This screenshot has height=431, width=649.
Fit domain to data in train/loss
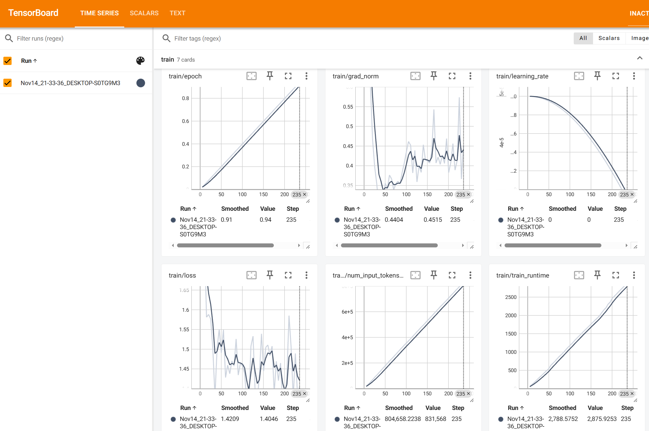tap(251, 275)
